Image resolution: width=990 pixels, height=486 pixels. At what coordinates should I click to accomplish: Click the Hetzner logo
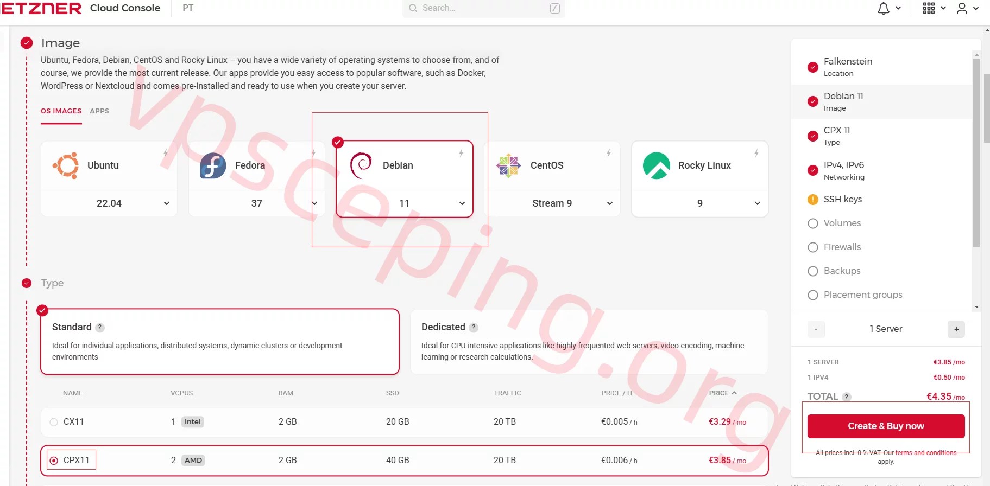pyautogui.click(x=41, y=8)
